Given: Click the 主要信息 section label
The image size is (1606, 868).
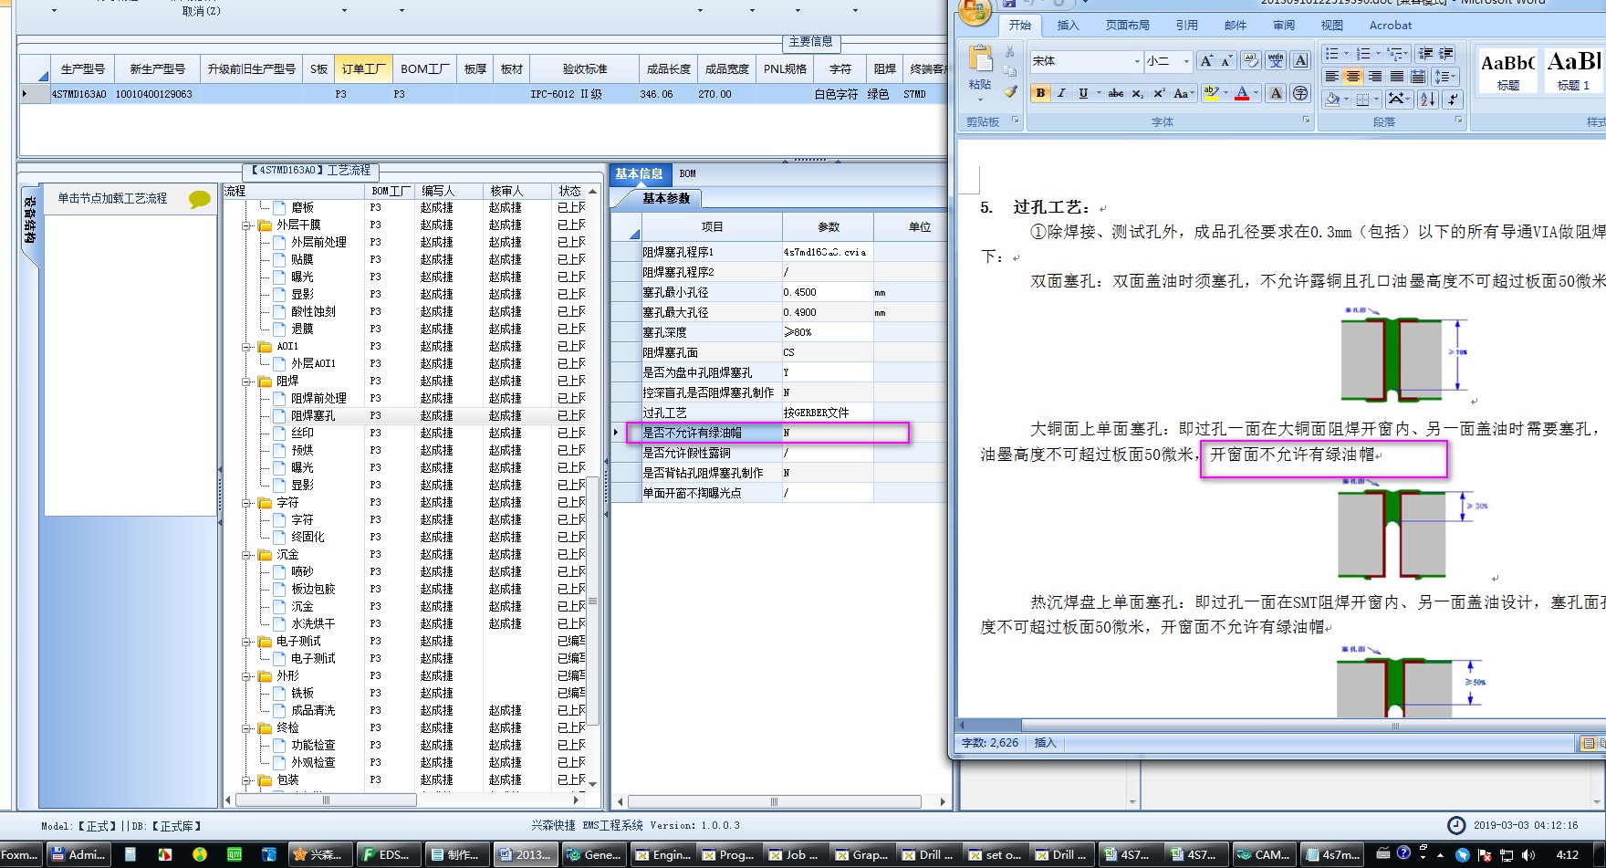Looking at the screenshot, I should (x=811, y=42).
